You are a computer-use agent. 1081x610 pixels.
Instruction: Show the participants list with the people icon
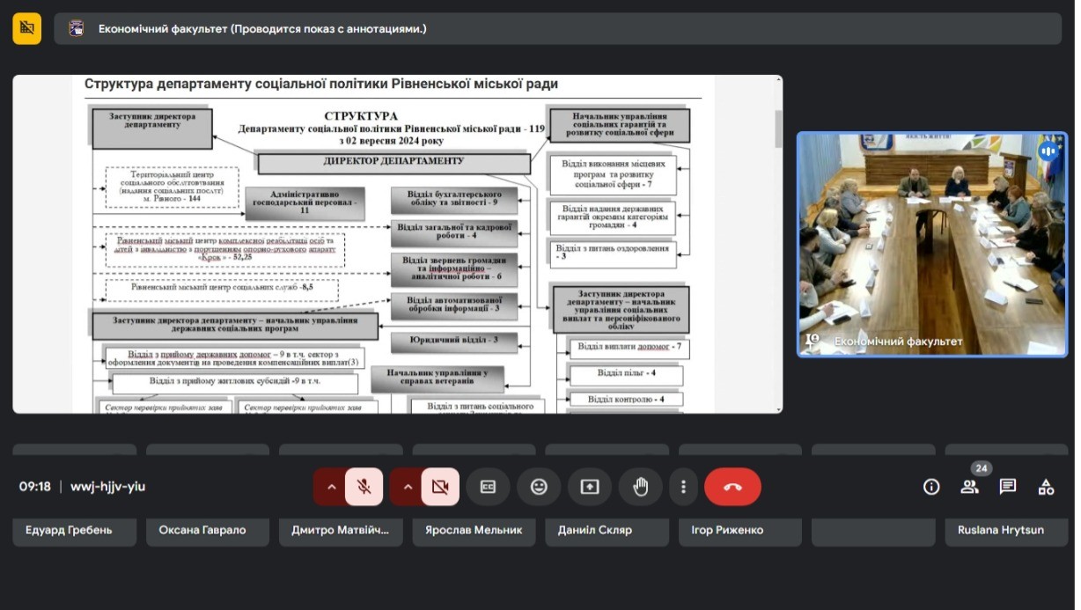click(x=969, y=487)
